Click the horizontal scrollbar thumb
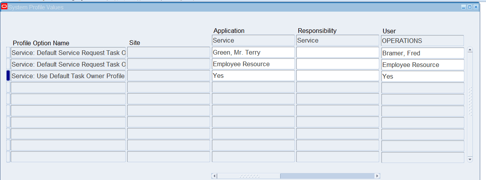The width and height of the screenshot is (486, 180). point(249,176)
